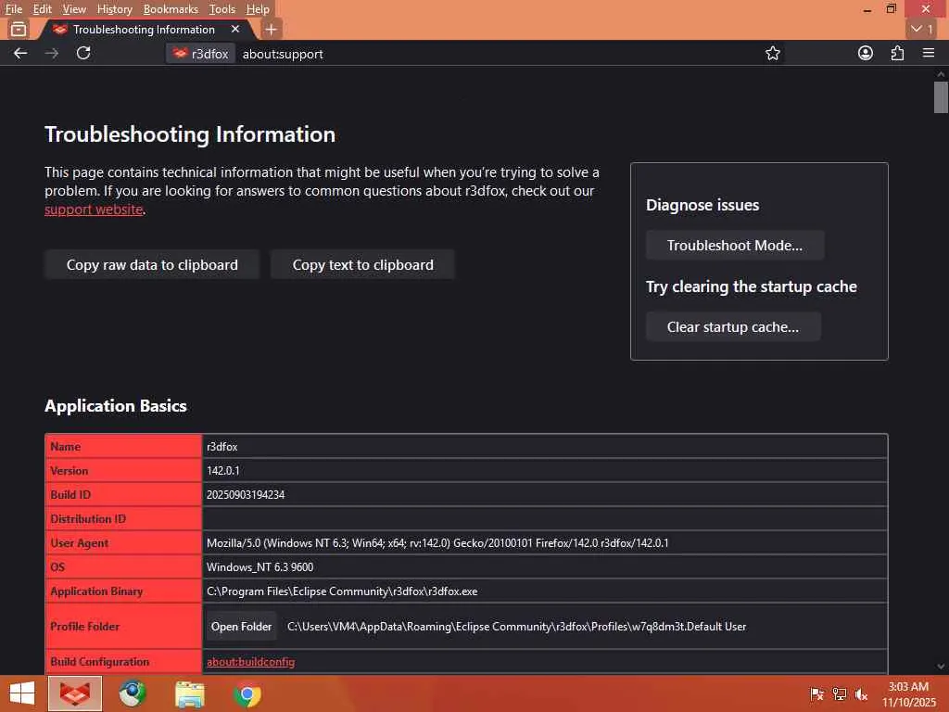Open the Bookmarks menu
Image resolution: width=949 pixels, height=712 pixels.
171,9
